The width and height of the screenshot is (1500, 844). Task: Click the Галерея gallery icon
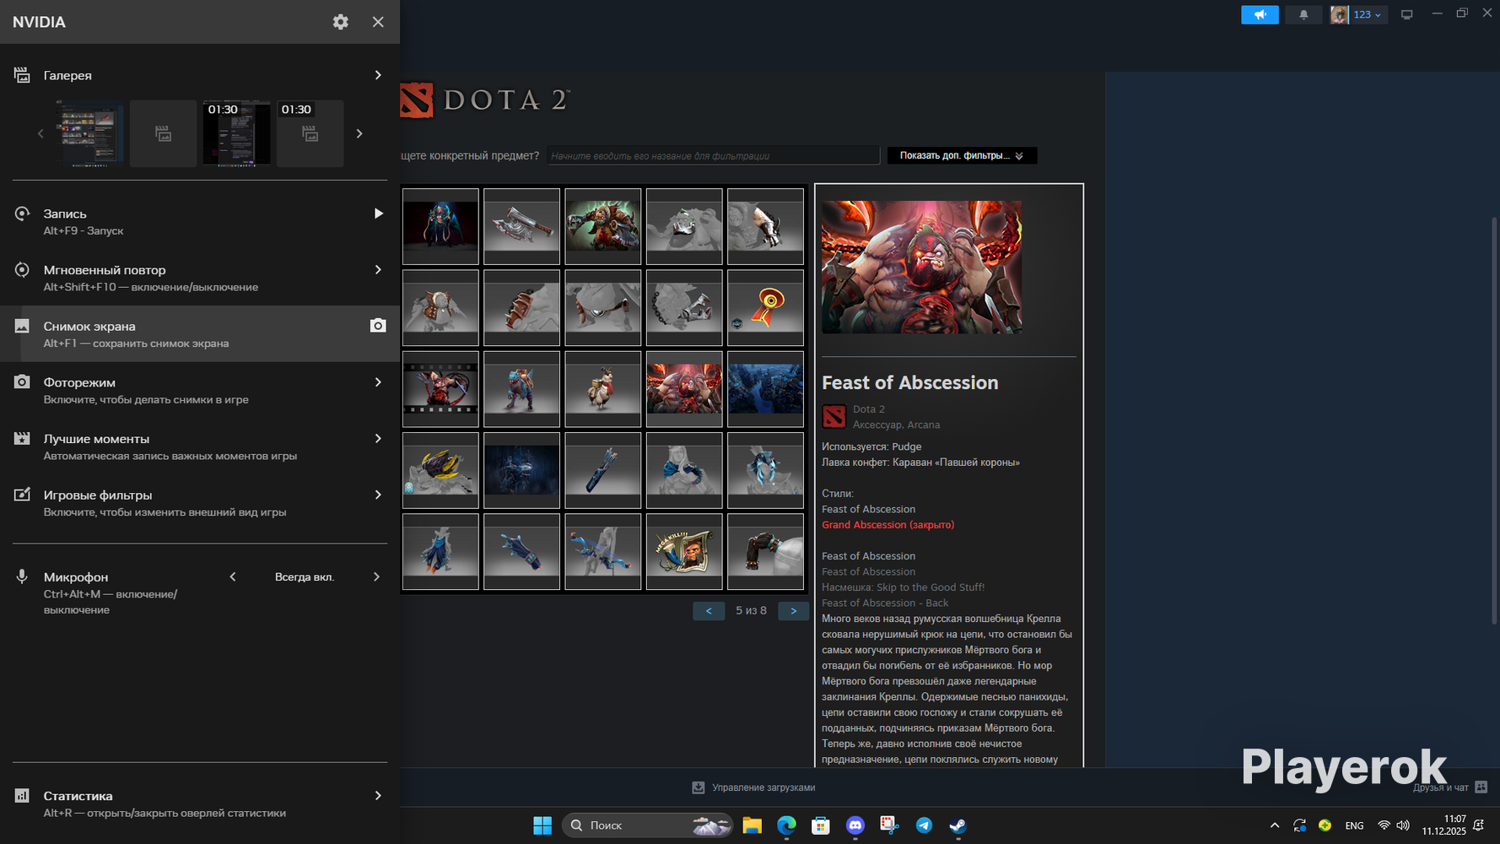[x=22, y=75]
